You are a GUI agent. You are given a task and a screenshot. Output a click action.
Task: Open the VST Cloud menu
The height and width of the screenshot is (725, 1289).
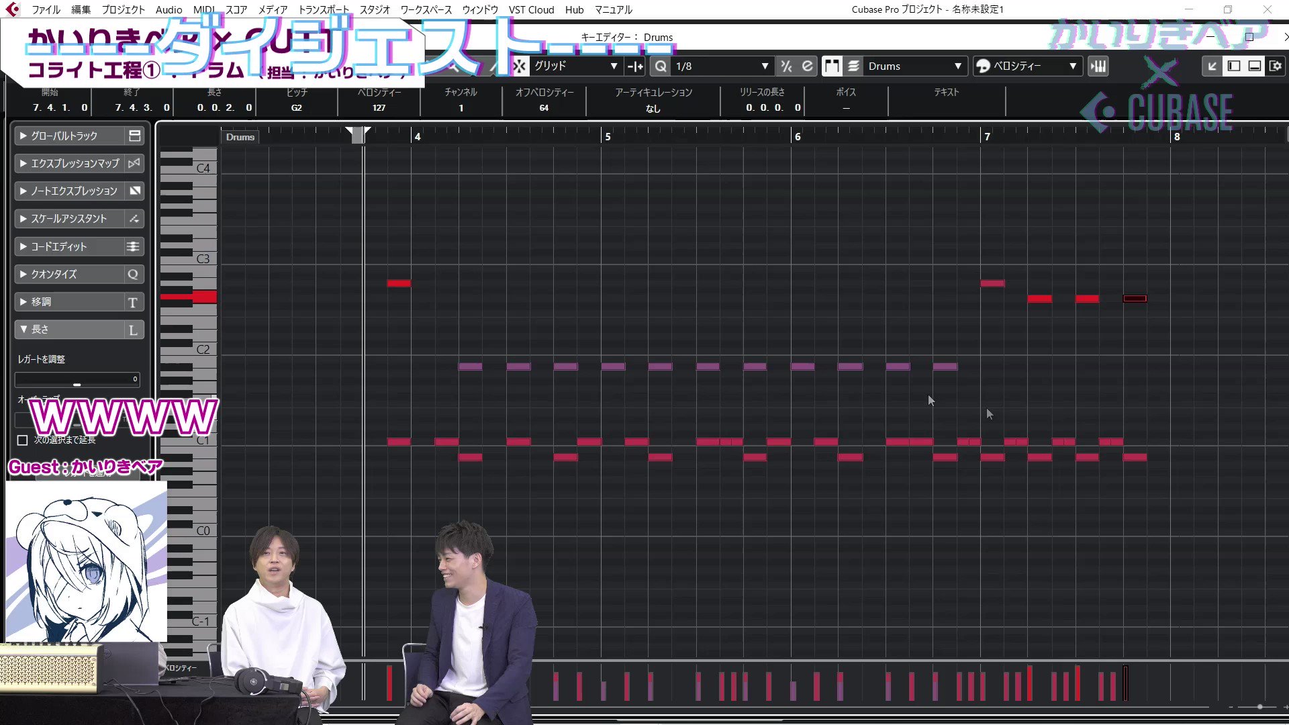(531, 9)
